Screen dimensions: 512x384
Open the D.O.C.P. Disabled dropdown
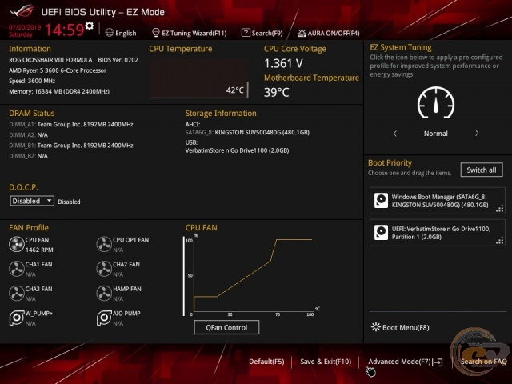(x=32, y=201)
